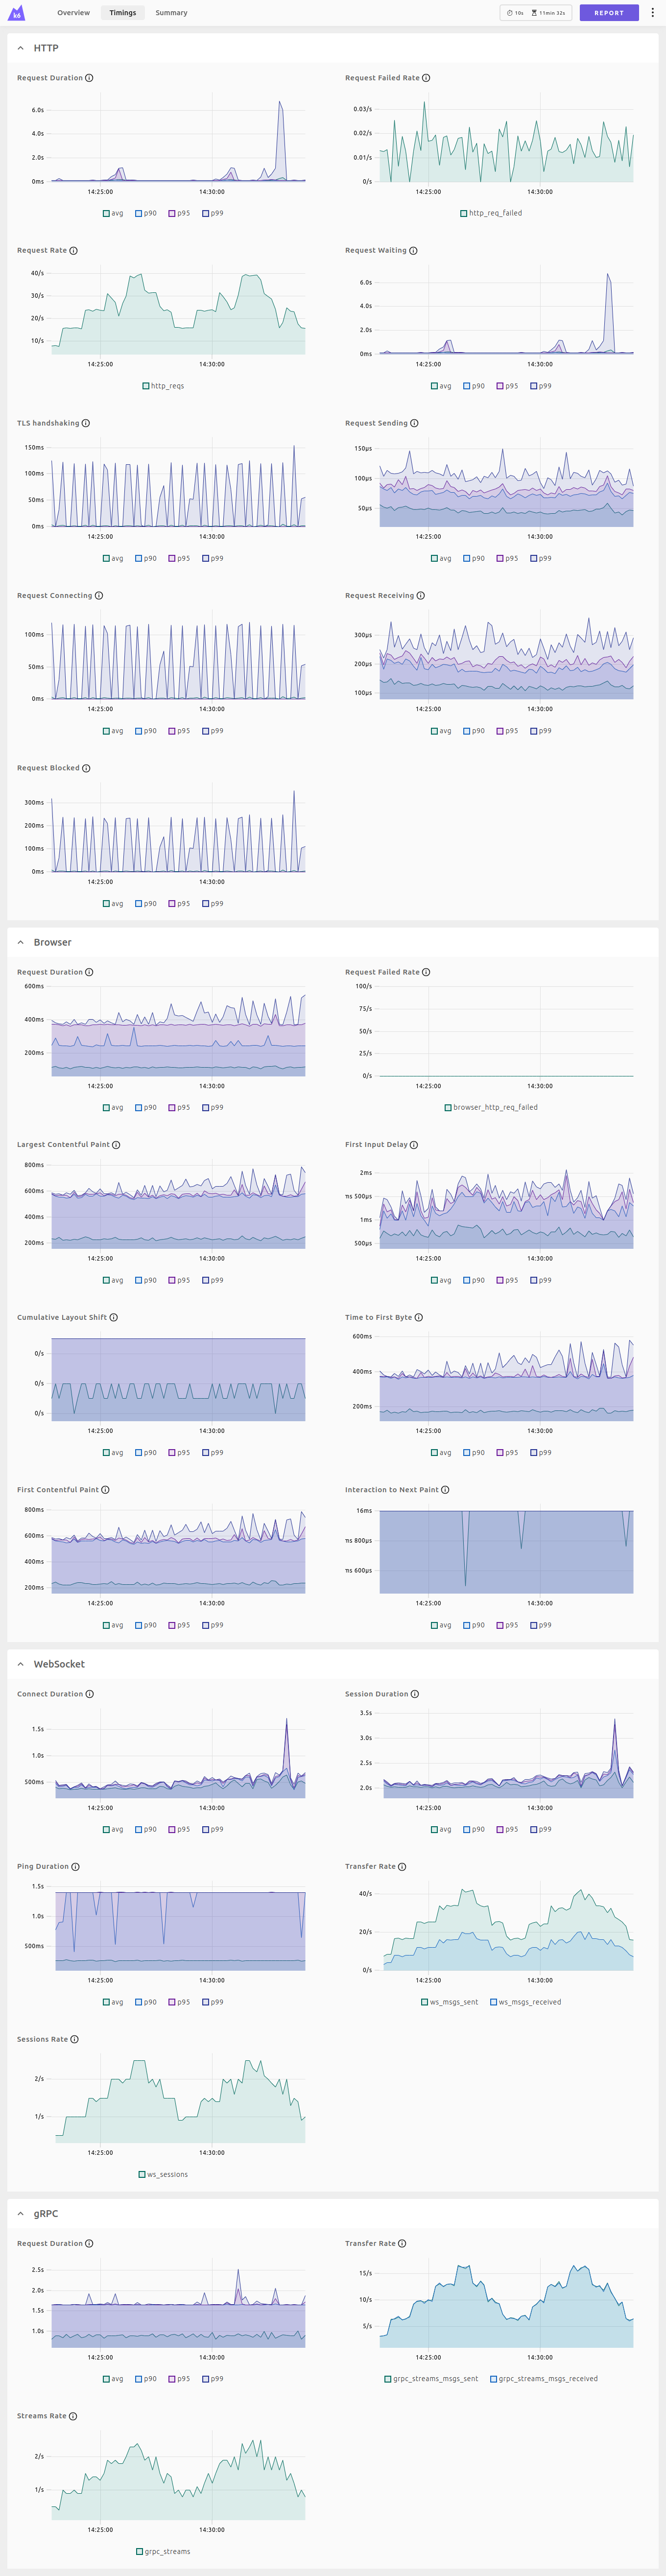Click info icon beside First Contentful Paint
The width and height of the screenshot is (666, 2576).
point(105,1490)
